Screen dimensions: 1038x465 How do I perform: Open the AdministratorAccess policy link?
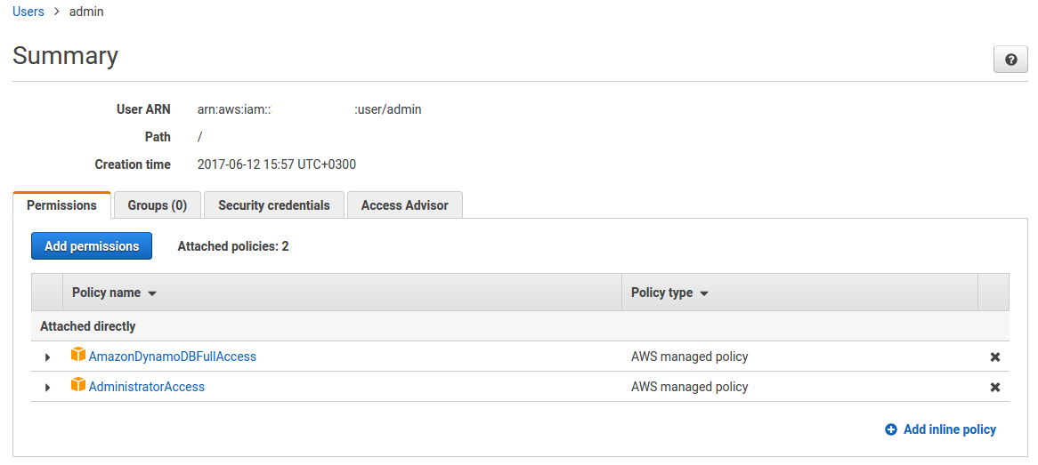[x=146, y=387]
